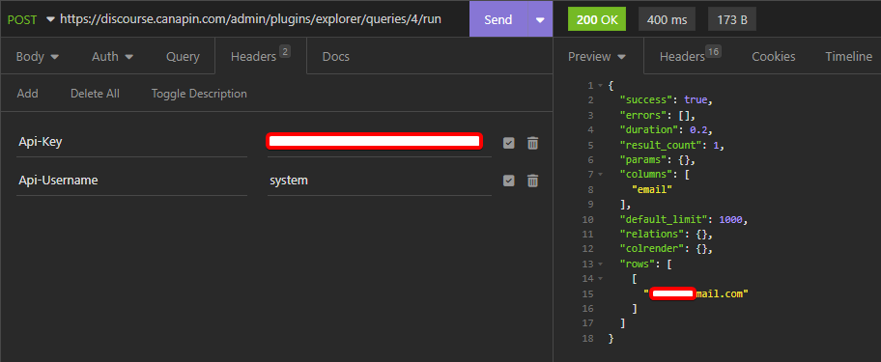Screen dimensions: 881x362
Task: Open the Timeline tab
Action: [848, 57]
